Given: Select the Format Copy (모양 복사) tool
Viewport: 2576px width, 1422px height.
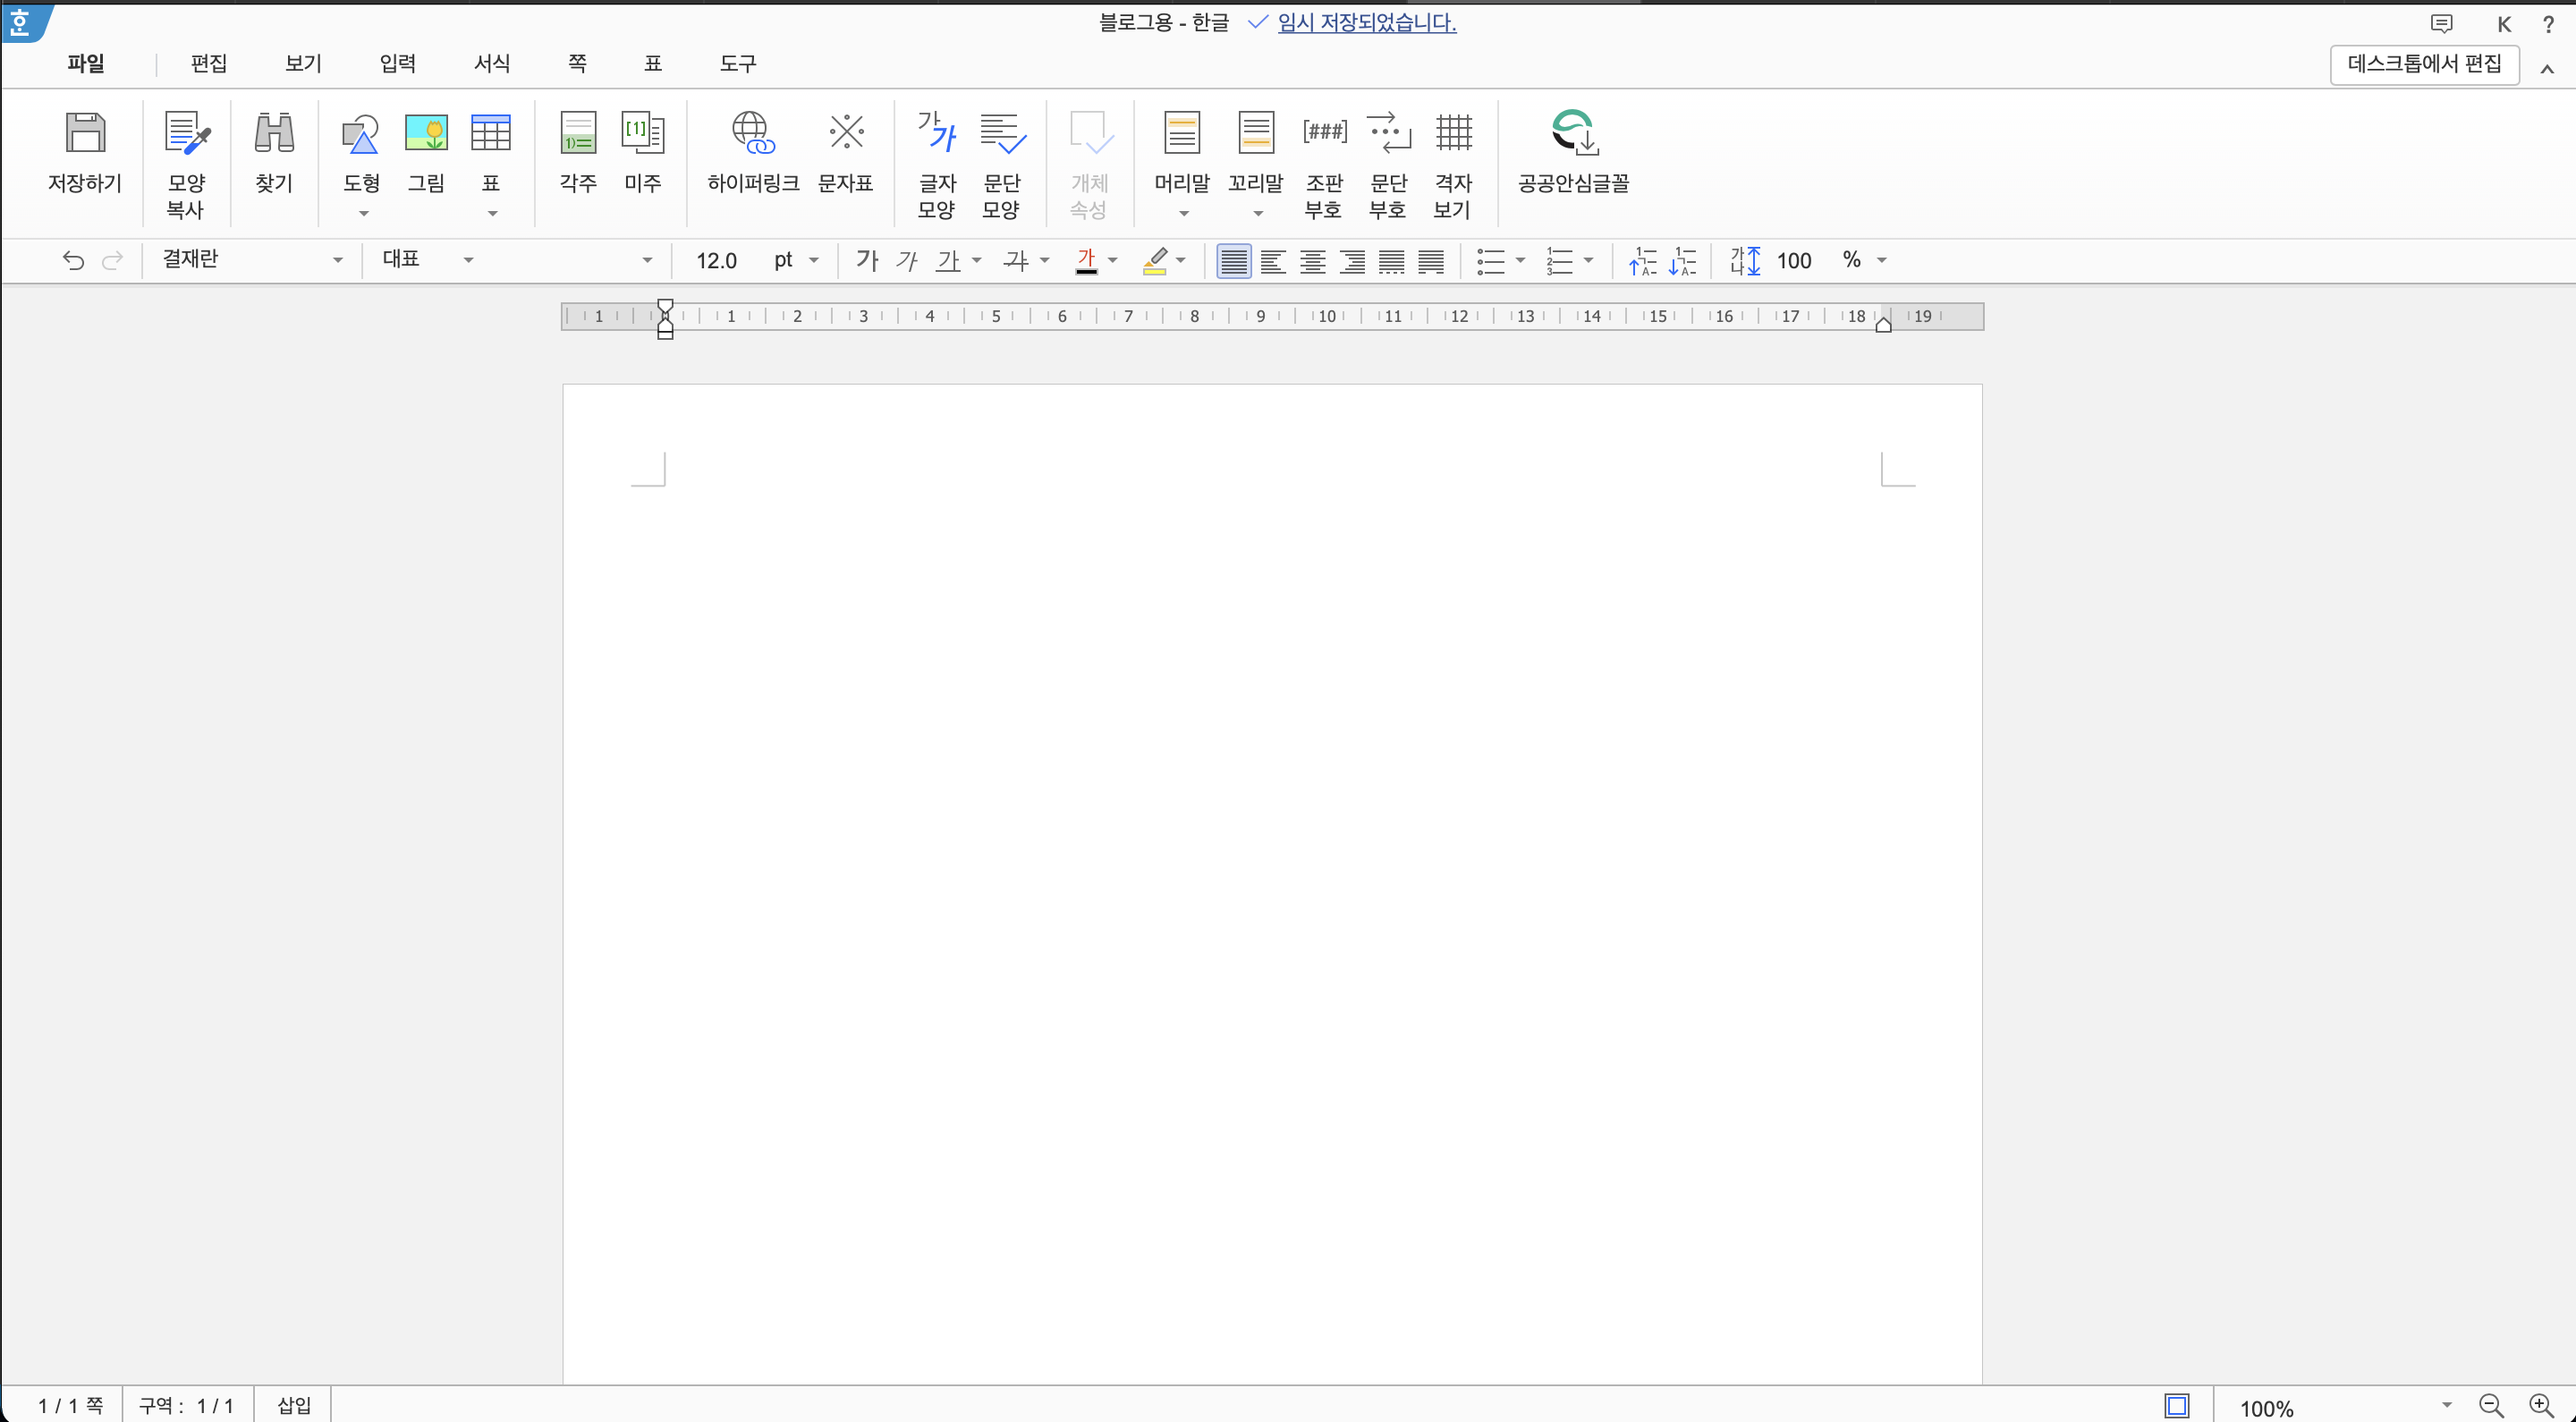Looking at the screenshot, I should 186,133.
